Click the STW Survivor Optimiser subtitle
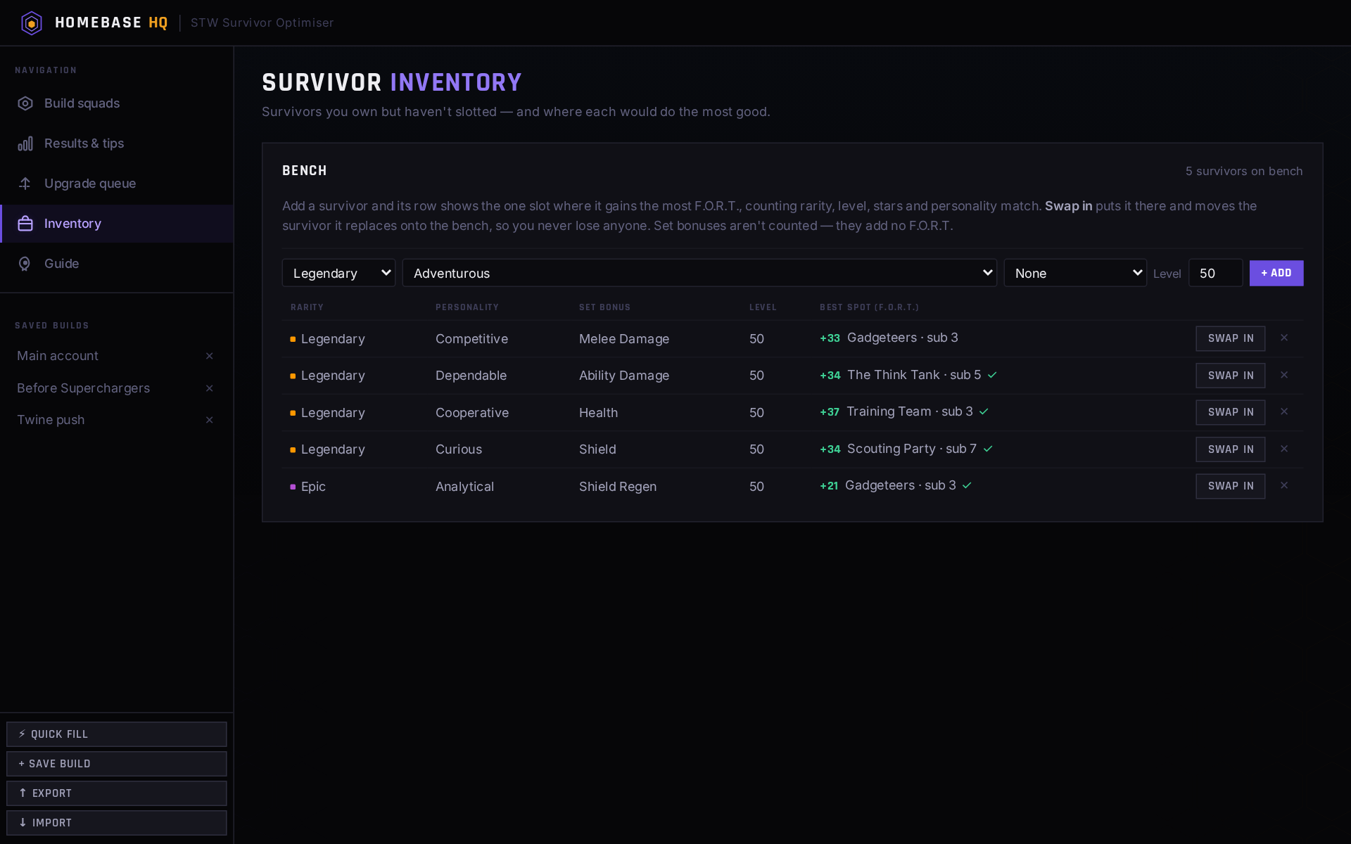The image size is (1351, 844). 262,23
